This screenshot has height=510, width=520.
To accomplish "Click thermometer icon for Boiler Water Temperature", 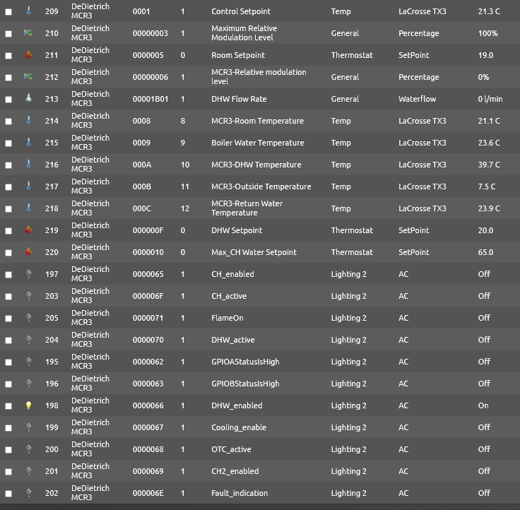I will (28, 142).
